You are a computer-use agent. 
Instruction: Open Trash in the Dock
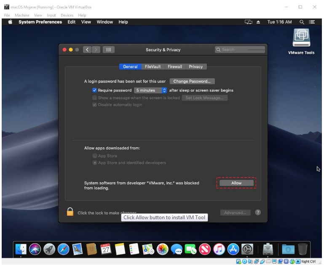(303, 249)
